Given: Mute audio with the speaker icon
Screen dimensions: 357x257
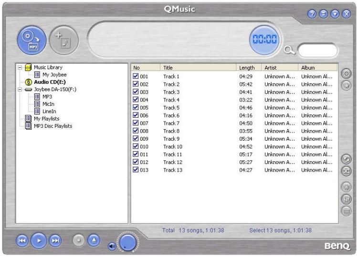Looking at the screenshot, I should pyautogui.click(x=112, y=247).
